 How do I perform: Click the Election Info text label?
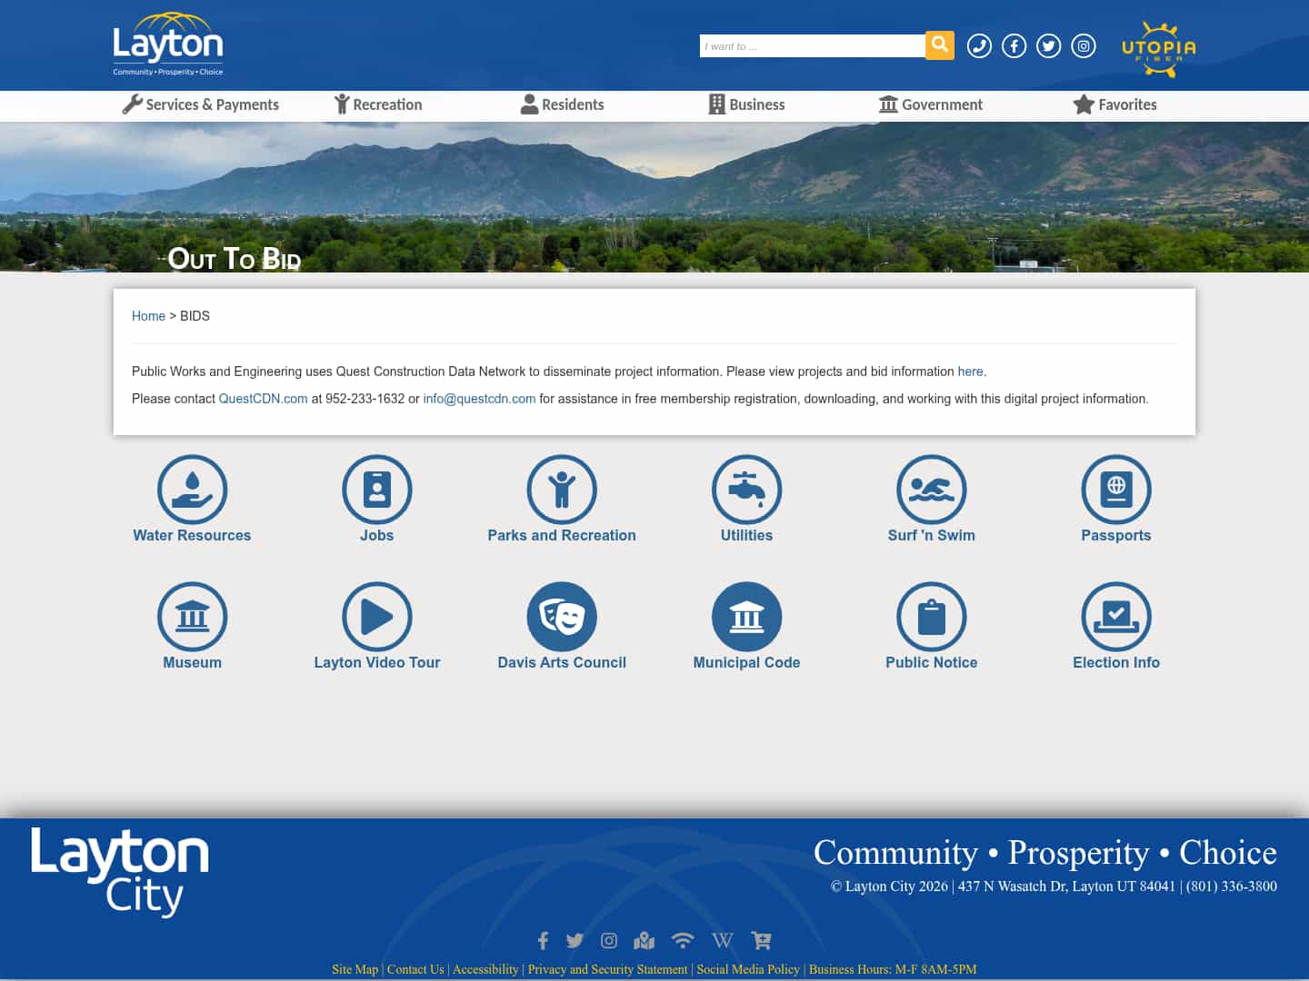point(1116,662)
